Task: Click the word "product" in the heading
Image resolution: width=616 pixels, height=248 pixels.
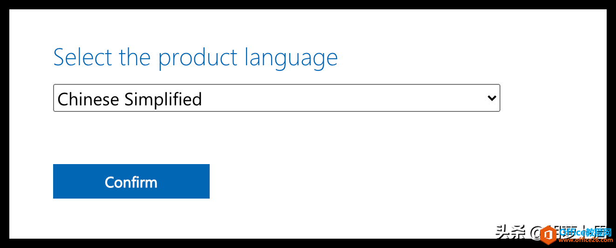Action: (198, 59)
